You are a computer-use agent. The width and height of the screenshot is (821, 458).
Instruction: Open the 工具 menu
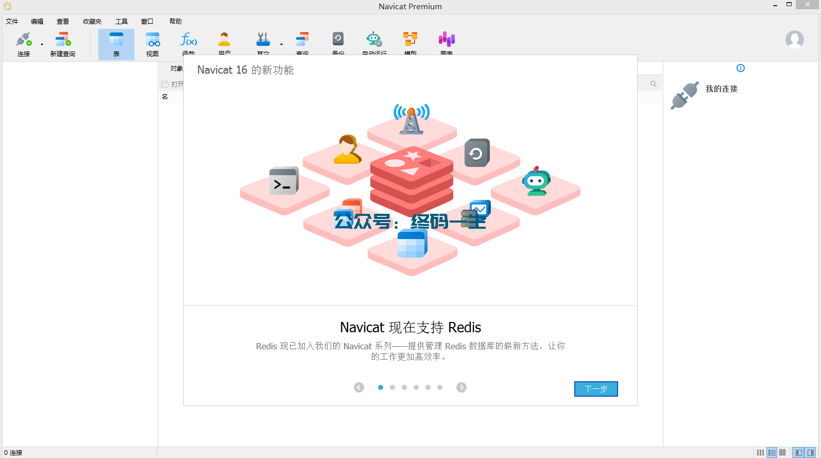[122, 21]
